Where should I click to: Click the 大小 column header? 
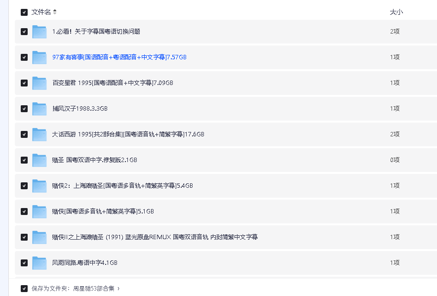[x=396, y=12]
